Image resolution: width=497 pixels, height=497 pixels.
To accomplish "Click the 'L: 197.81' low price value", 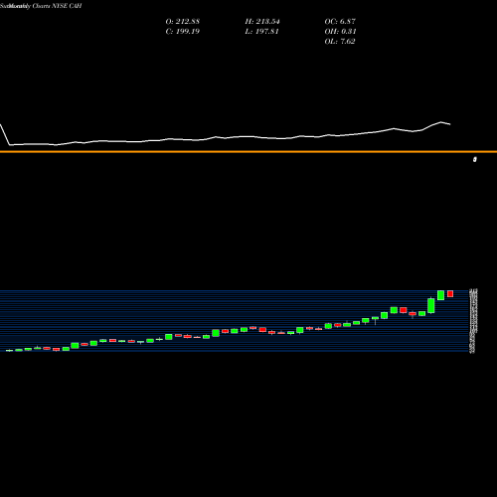I will tap(262, 32).
